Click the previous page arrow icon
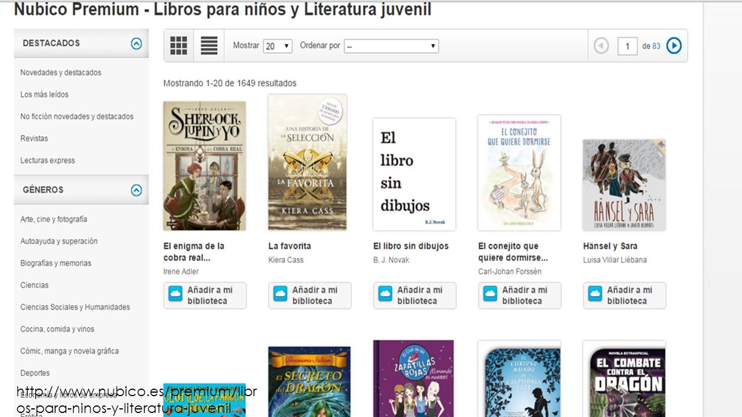 point(601,46)
